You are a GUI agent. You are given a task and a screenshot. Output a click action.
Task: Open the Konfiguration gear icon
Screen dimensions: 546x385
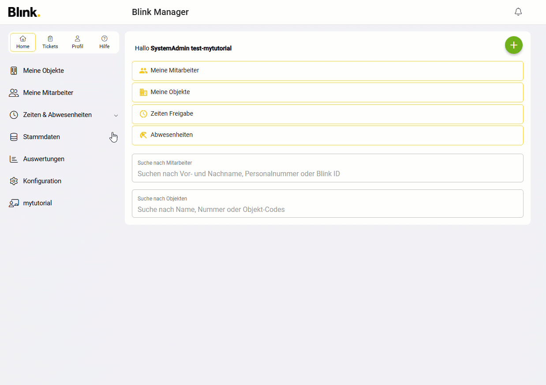[x=14, y=181]
